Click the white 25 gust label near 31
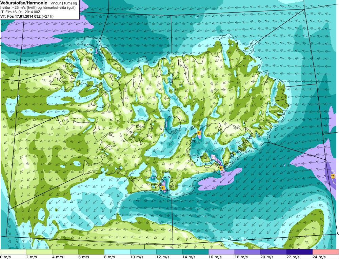Image resolution: width=339 pixels, height=259 pixels. [x=213, y=157]
